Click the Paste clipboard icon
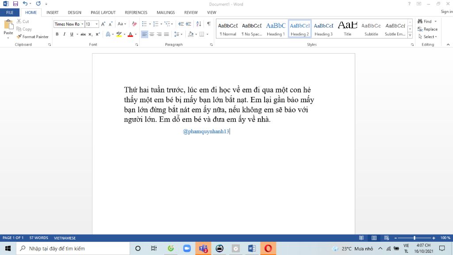 click(x=8, y=25)
